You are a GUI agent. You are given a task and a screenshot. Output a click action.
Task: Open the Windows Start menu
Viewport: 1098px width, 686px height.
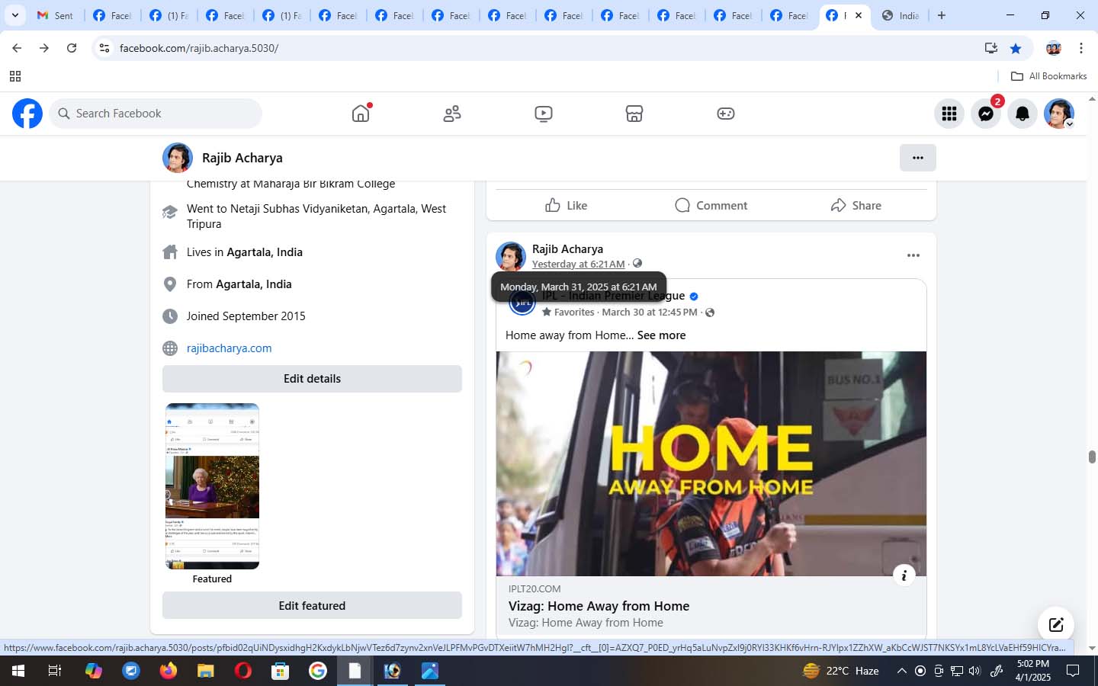18,671
